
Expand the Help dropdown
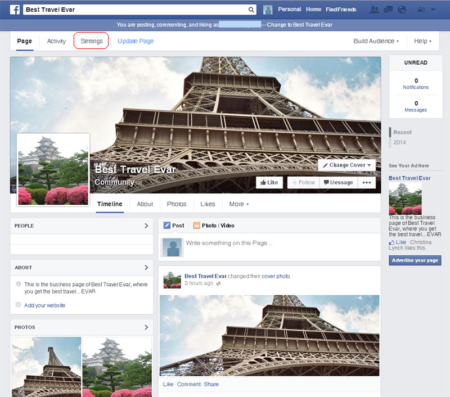pyautogui.click(x=422, y=41)
